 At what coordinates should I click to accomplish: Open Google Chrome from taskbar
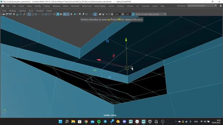click(86, 122)
